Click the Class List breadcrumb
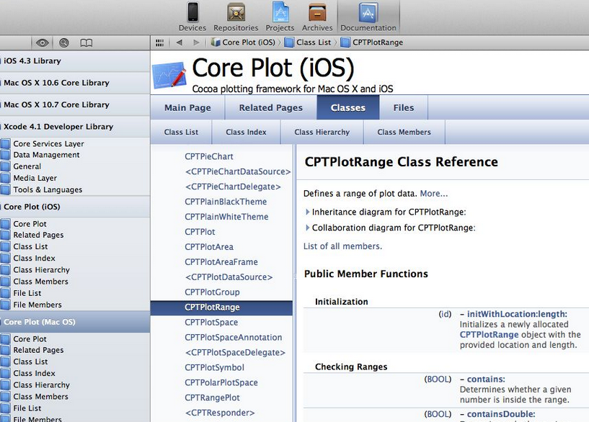589x422 pixels. click(308, 42)
